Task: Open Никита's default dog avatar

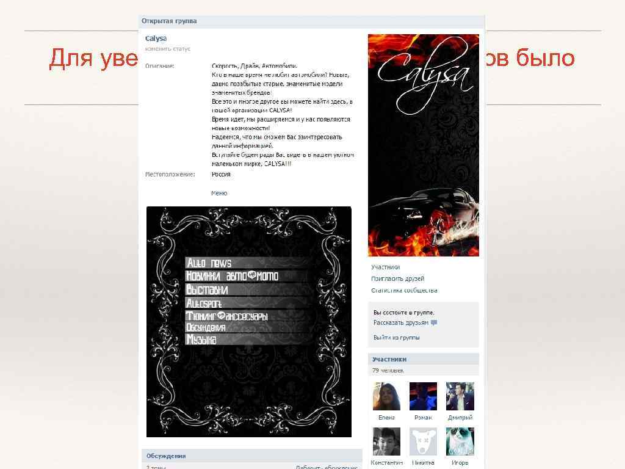Action: pyautogui.click(x=423, y=442)
